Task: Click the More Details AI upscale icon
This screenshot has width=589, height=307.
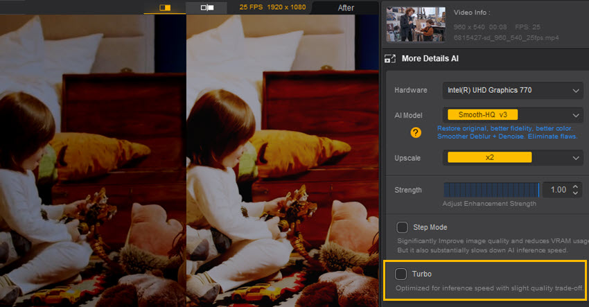Action: (389, 59)
